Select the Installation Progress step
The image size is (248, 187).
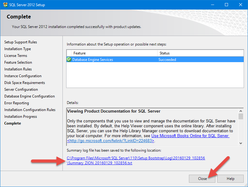click(x=21, y=117)
